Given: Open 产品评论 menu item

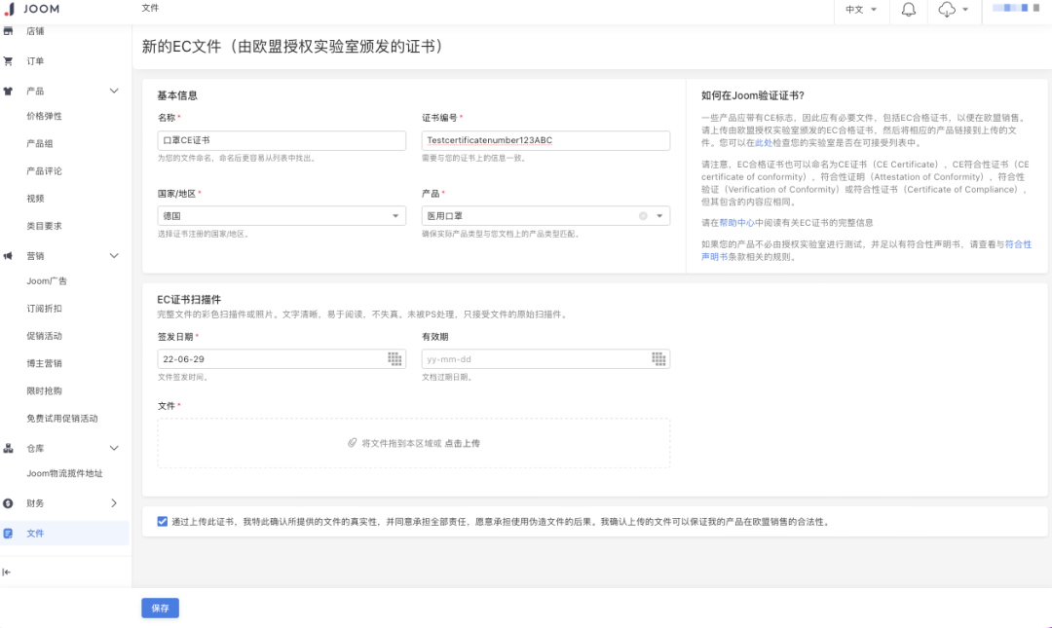Looking at the screenshot, I should point(44,171).
